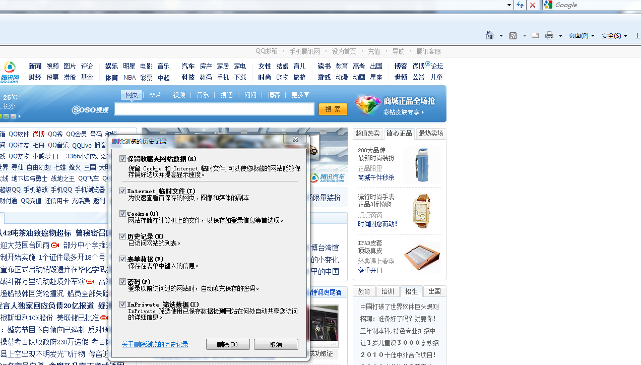Open the 设为首页 link
The height and width of the screenshot is (365, 641).
point(344,51)
